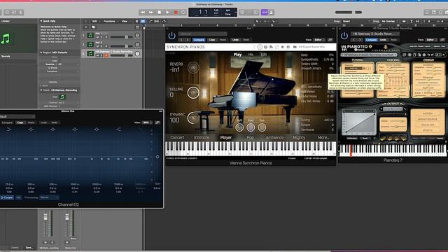Click the link icon in Synchron Pianos header
The width and height of the screenshot is (448, 252).
[330, 40]
